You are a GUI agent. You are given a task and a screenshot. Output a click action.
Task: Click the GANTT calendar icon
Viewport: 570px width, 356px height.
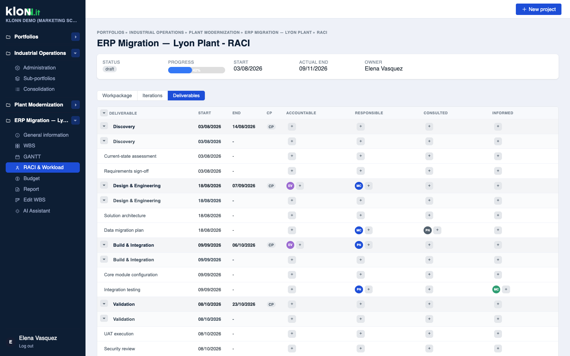tap(17, 157)
